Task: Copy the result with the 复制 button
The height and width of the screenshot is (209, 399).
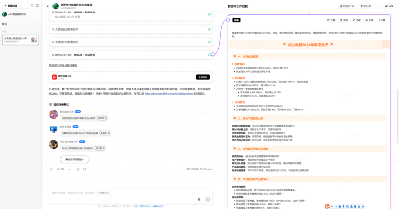Action: point(344,20)
